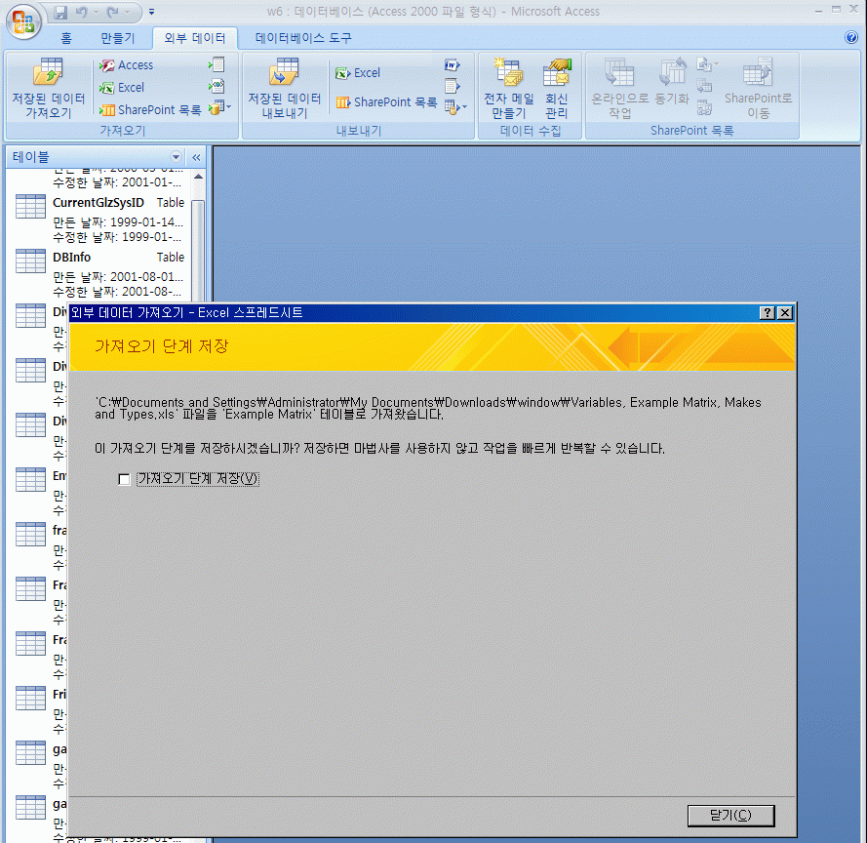Enable 가져오기 단계 저장 checkbox
Viewport: 867px width, 843px height.
[x=124, y=479]
